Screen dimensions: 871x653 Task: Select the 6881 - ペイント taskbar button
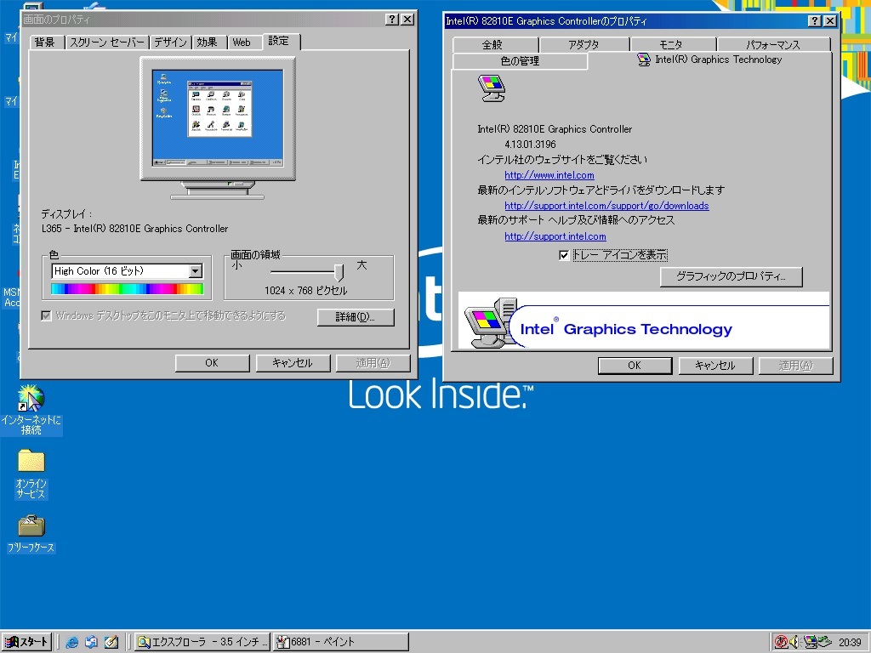[340, 642]
